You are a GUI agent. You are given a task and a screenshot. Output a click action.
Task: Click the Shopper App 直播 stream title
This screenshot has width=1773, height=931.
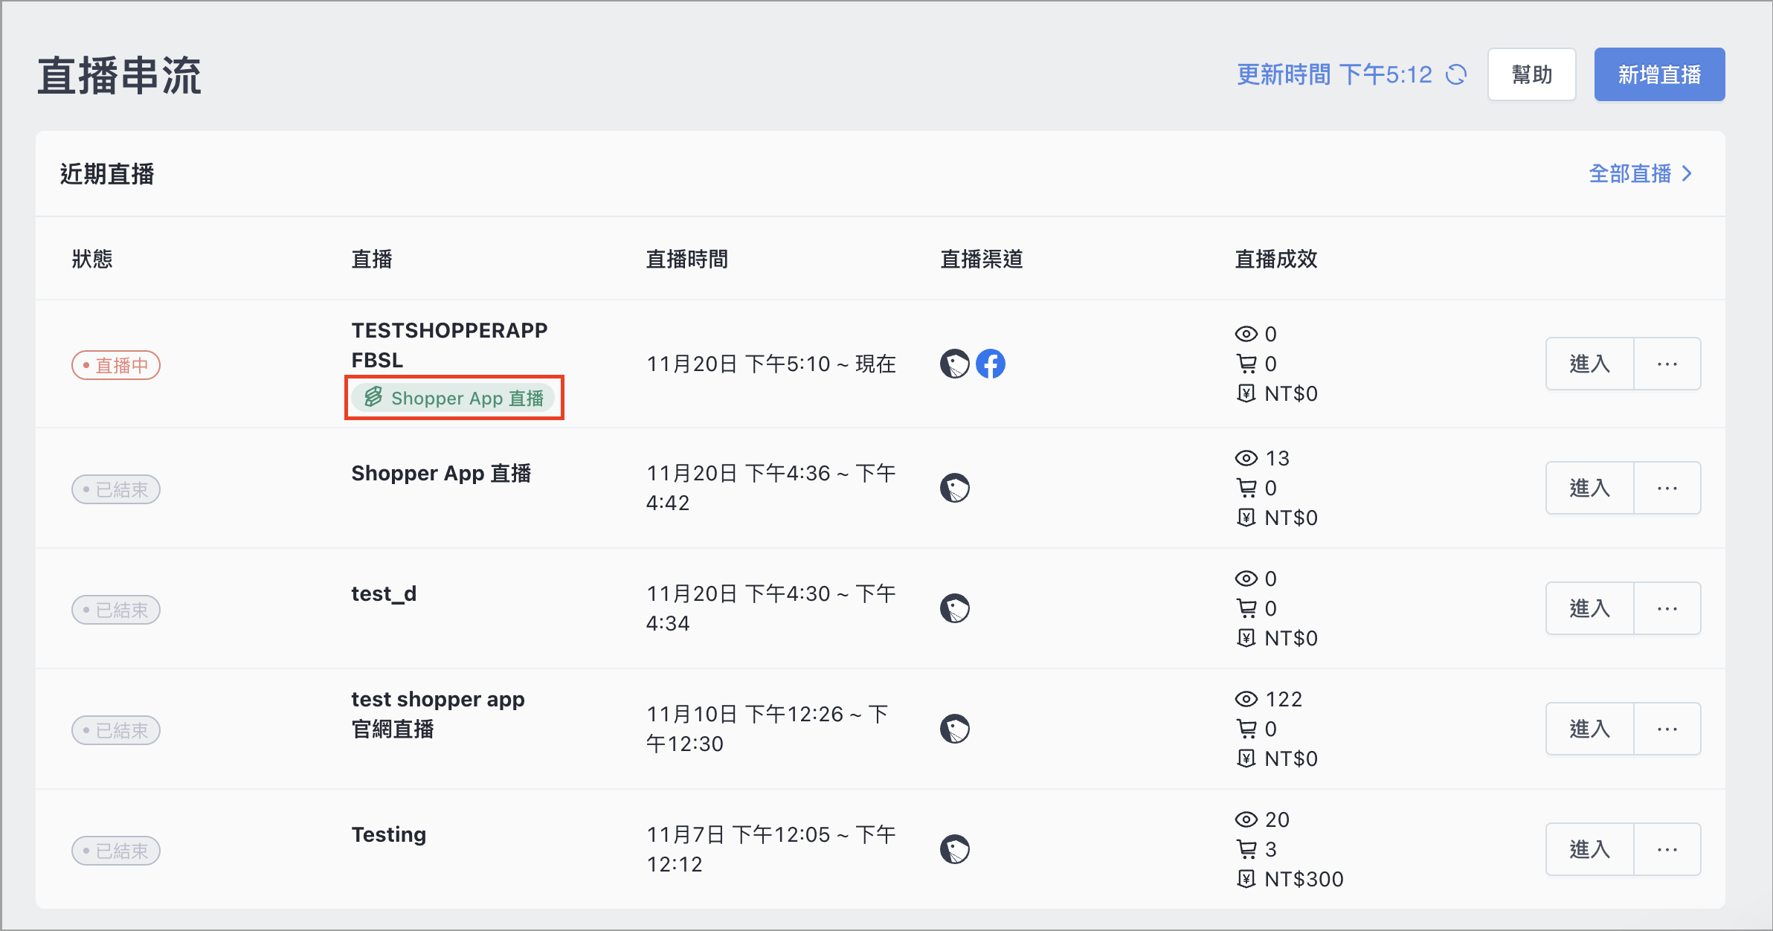441,473
